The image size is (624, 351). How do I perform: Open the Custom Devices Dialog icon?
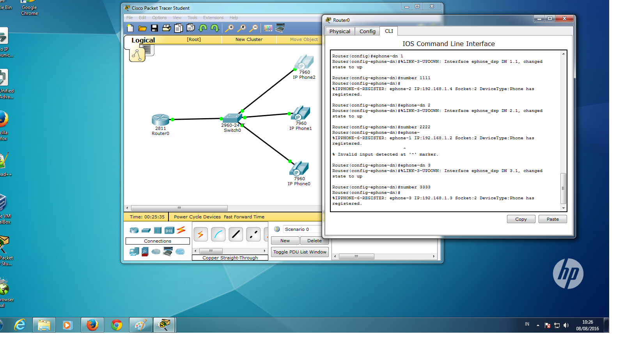tap(280, 28)
